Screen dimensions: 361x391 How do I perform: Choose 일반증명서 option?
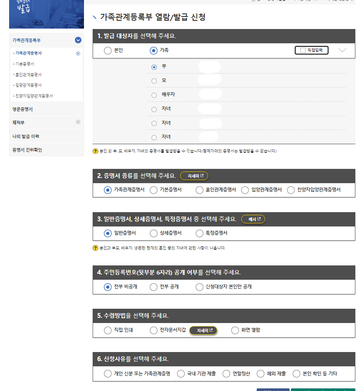108,233
